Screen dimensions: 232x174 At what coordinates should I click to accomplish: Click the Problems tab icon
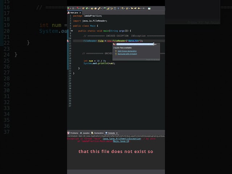coord(69,133)
